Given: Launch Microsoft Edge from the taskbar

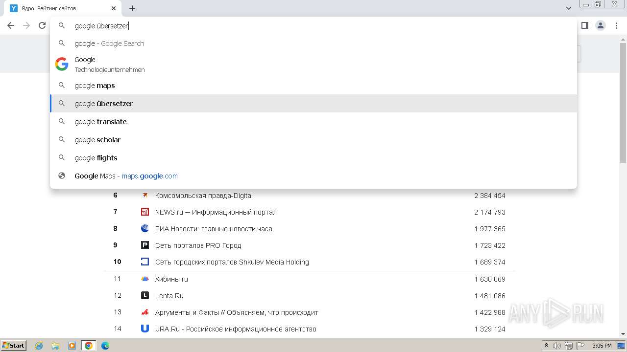Looking at the screenshot, I should point(105,346).
